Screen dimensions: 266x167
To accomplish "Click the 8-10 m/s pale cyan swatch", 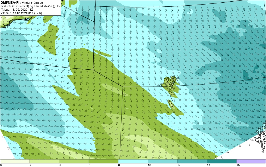I will [x=133, y=161].
